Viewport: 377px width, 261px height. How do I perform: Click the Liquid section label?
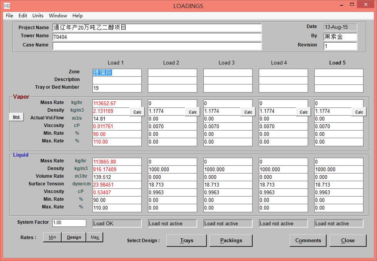[21, 155]
